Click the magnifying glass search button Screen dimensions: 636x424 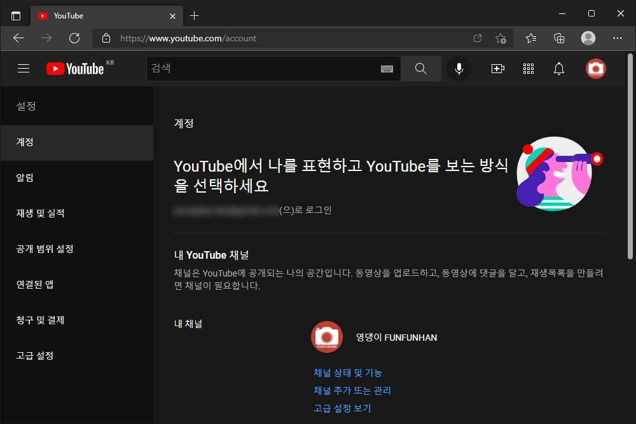click(421, 69)
